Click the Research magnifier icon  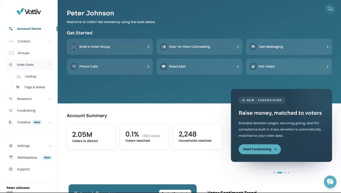pos(11,99)
